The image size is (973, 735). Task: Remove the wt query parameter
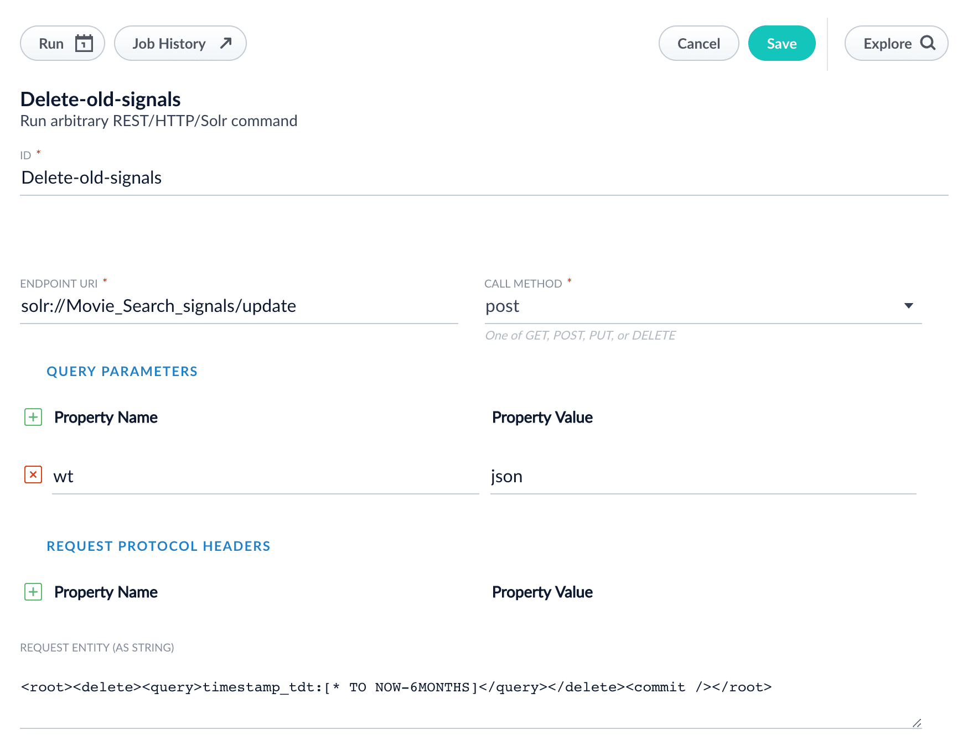tap(33, 475)
